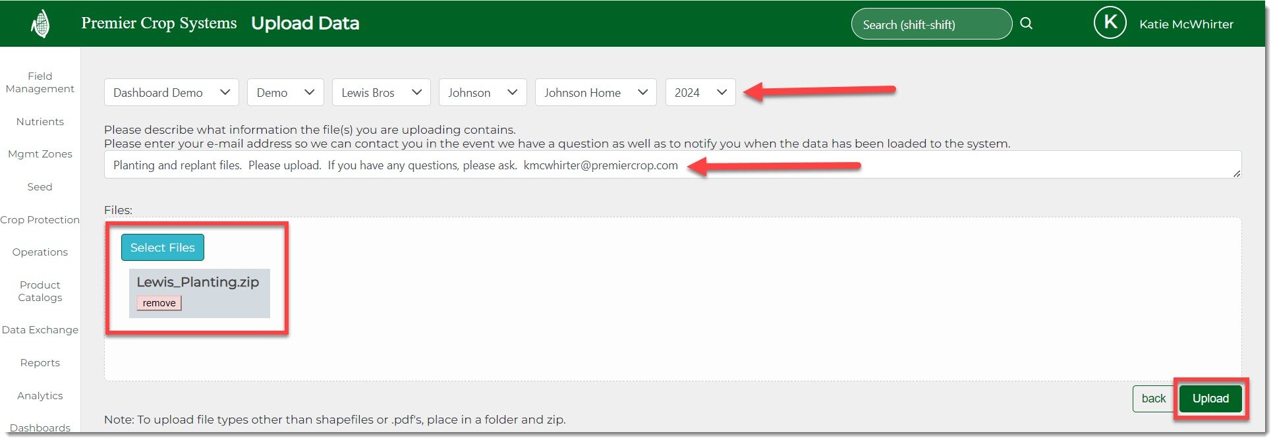Click the Select Files button
The height and width of the screenshot is (442, 1275).
[162, 248]
